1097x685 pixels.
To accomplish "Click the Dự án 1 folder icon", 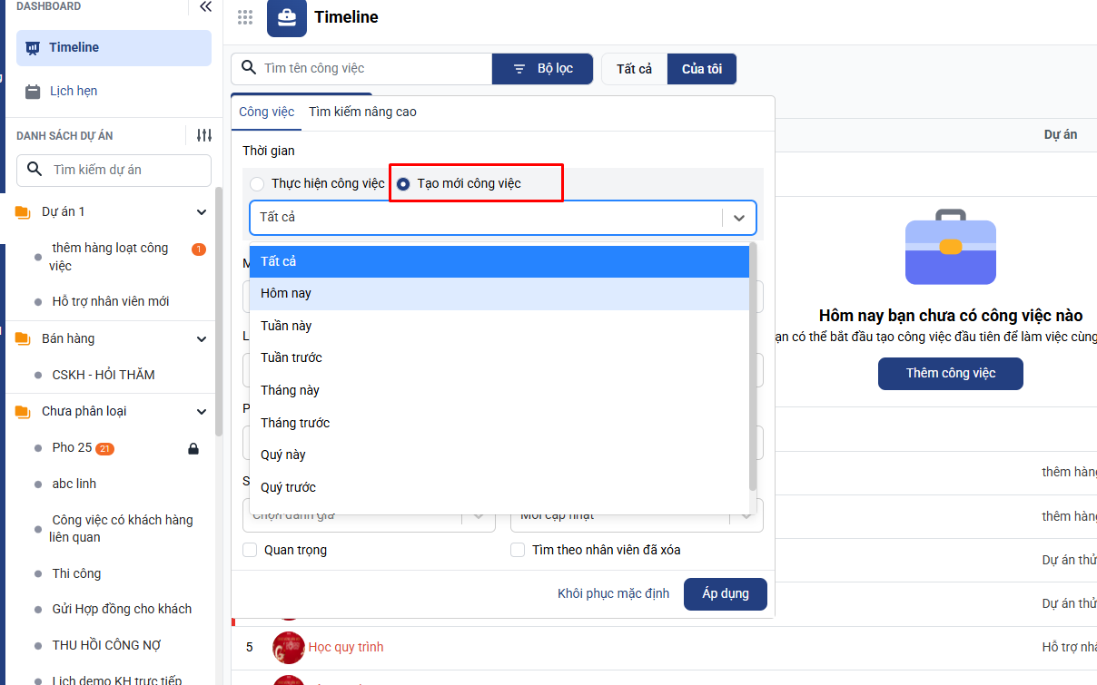I will [23, 212].
